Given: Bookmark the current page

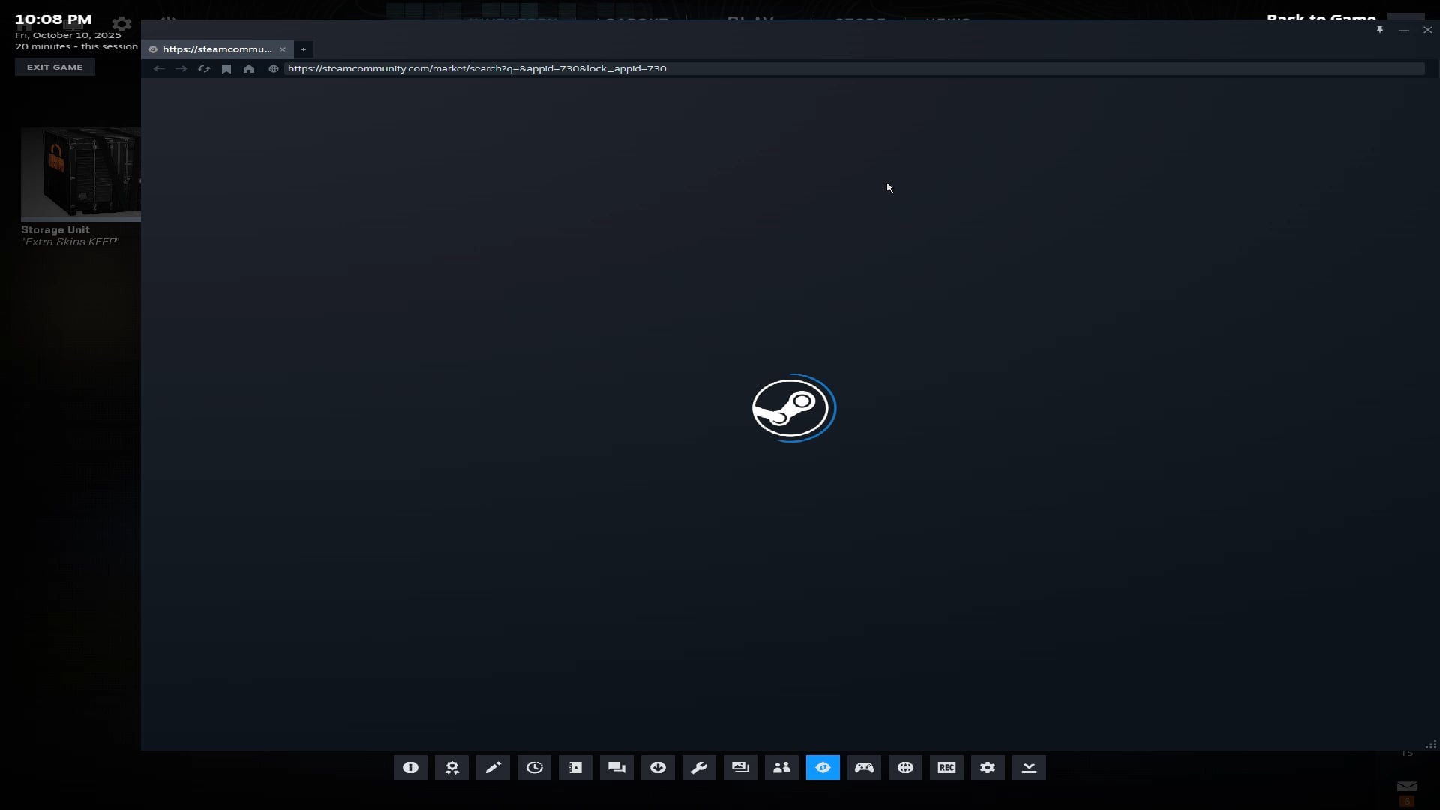Looking at the screenshot, I should coord(226,68).
